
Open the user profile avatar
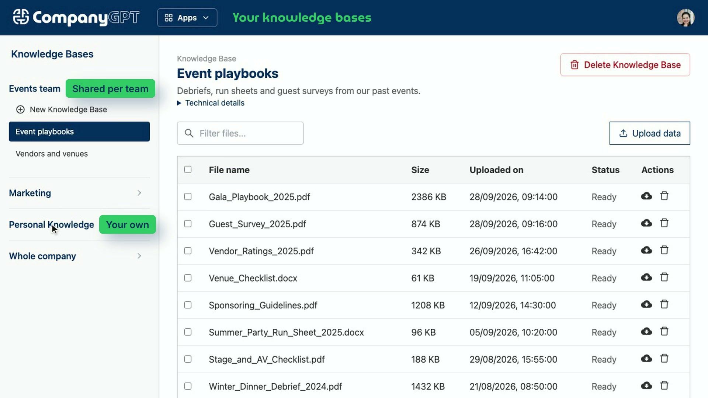coord(686,18)
